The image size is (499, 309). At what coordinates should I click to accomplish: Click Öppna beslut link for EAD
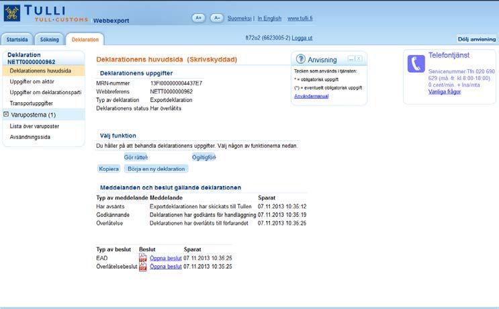(x=165, y=258)
